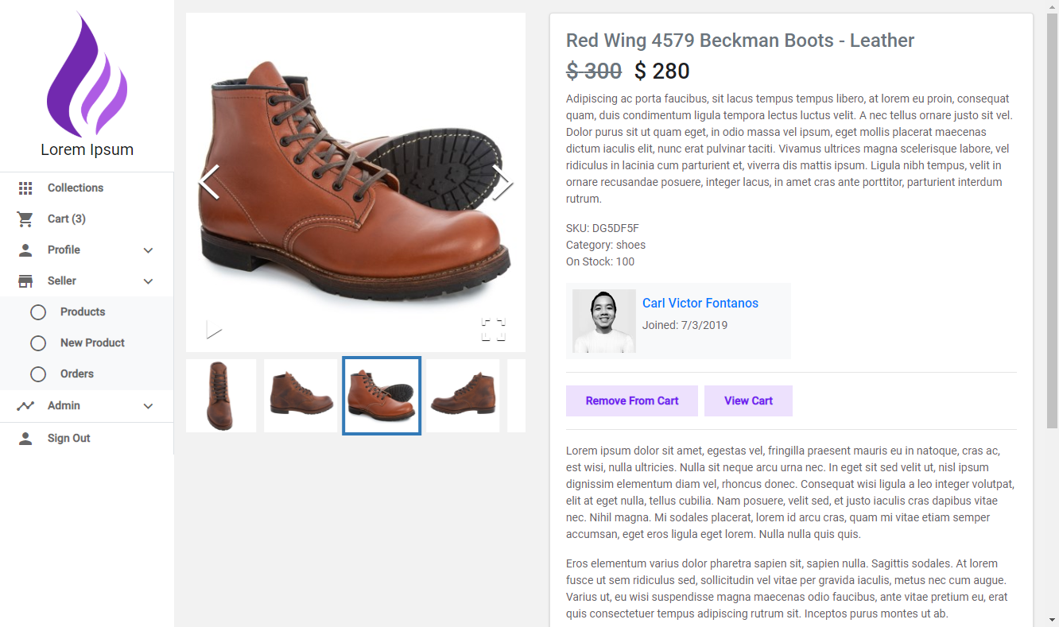Expand the Admin menu chevron
This screenshot has width=1059, height=627.
click(148, 406)
